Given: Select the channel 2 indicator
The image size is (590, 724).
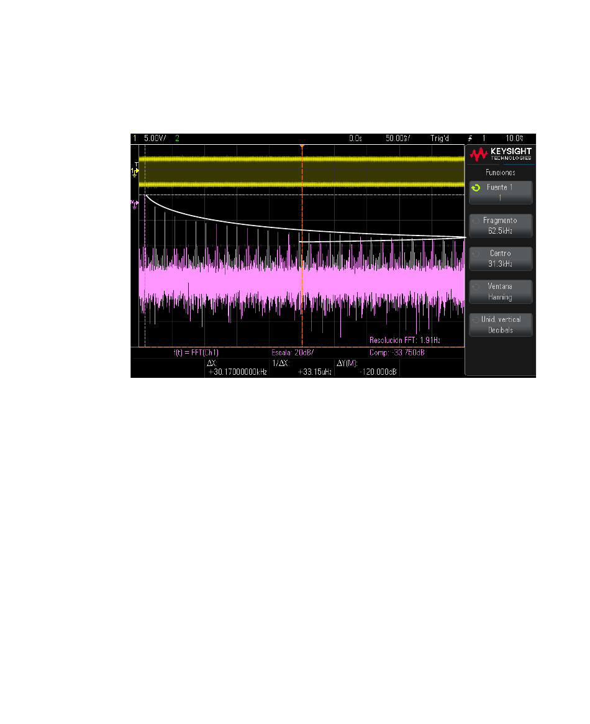Looking at the screenshot, I should (177, 138).
